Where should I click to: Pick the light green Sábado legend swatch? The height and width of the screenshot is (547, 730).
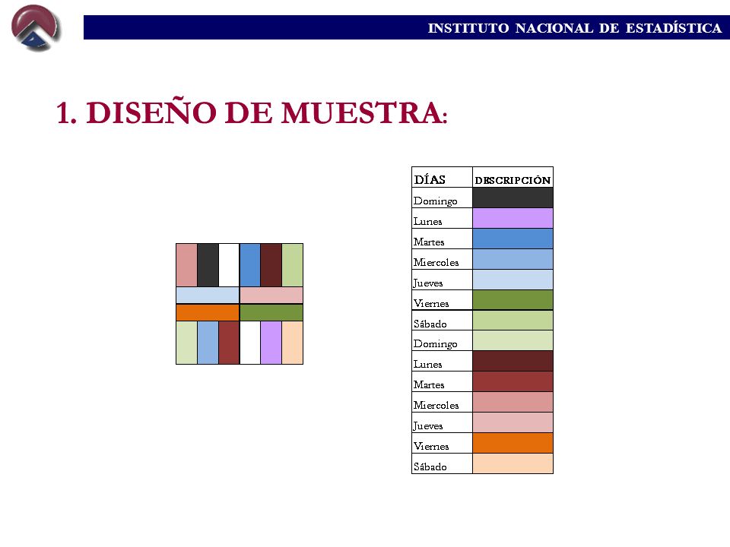coord(513,321)
